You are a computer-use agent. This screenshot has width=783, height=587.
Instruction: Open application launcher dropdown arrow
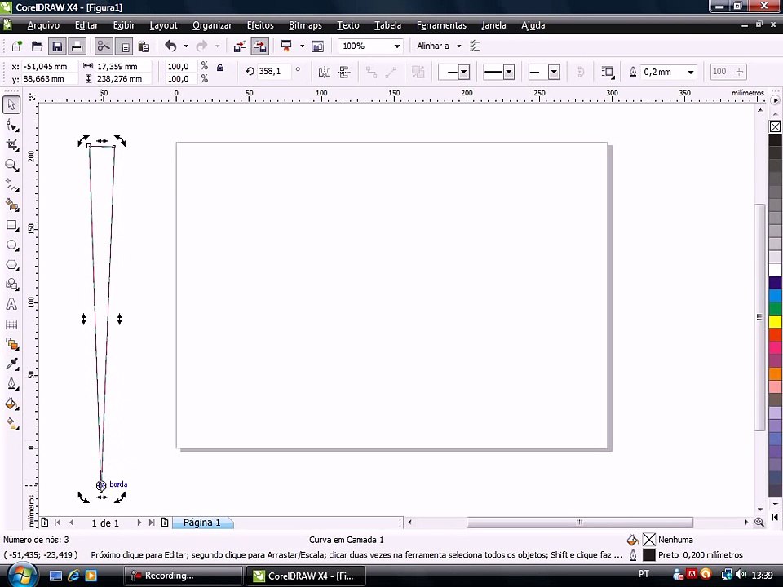coord(302,46)
